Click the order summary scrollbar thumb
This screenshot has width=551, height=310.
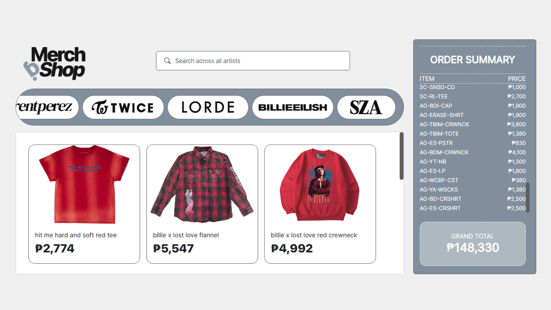528,197
